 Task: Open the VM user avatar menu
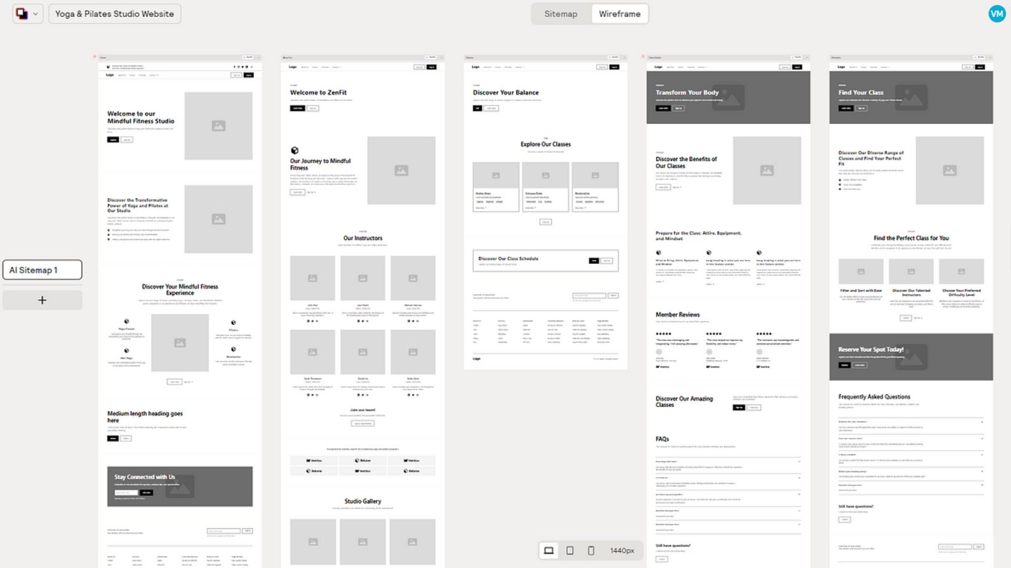point(996,14)
